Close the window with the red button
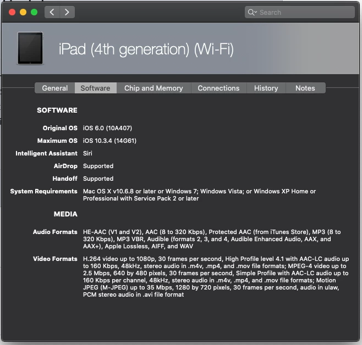Image resolution: width=362 pixels, height=345 pixels. tap(12, 12)
